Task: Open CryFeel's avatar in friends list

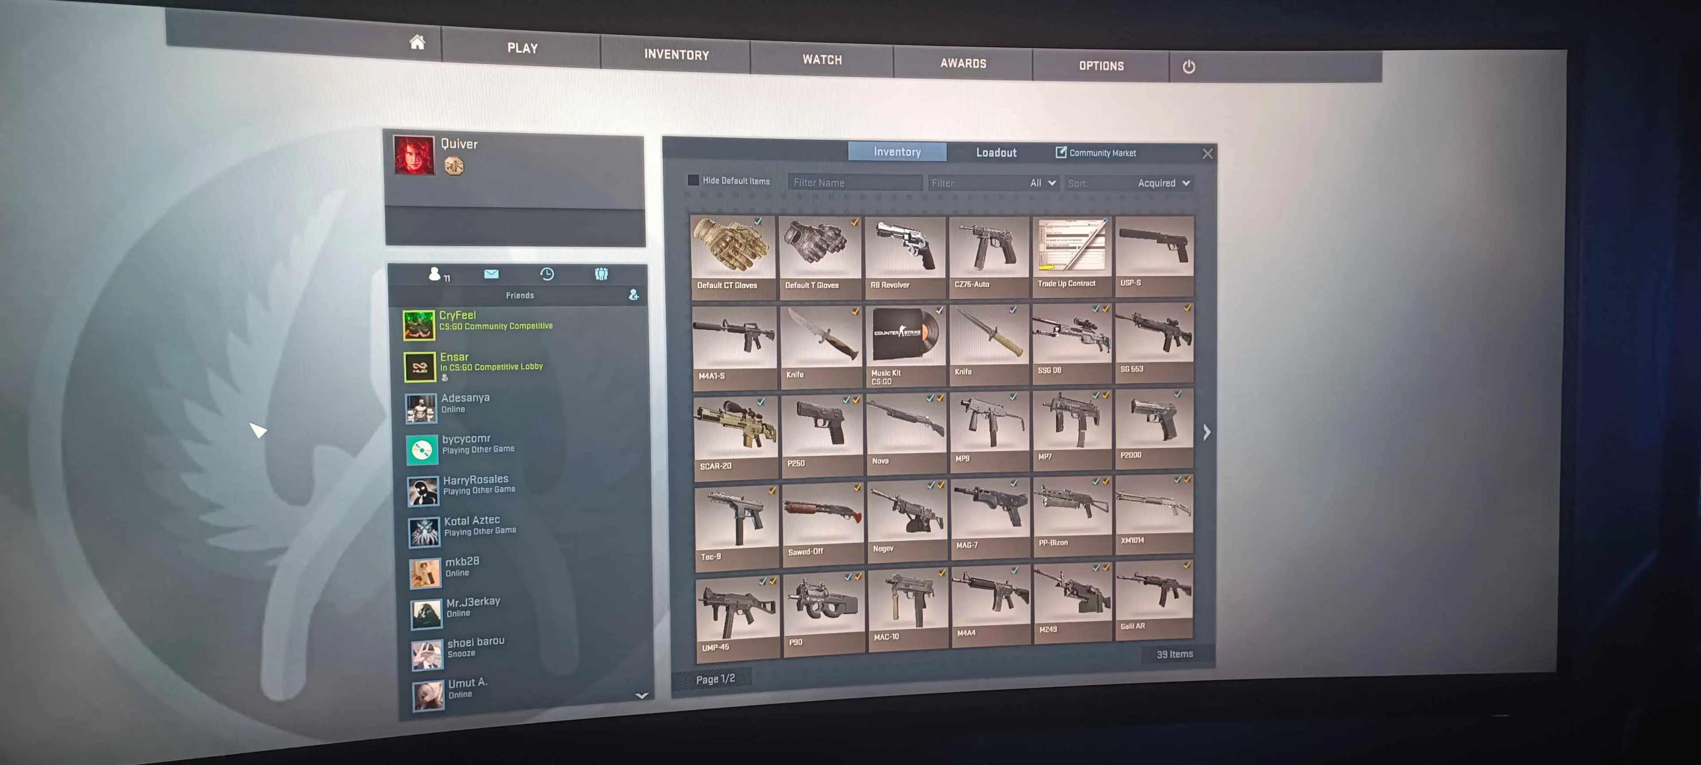Action: pyautogui.click(x=419, y=325)
